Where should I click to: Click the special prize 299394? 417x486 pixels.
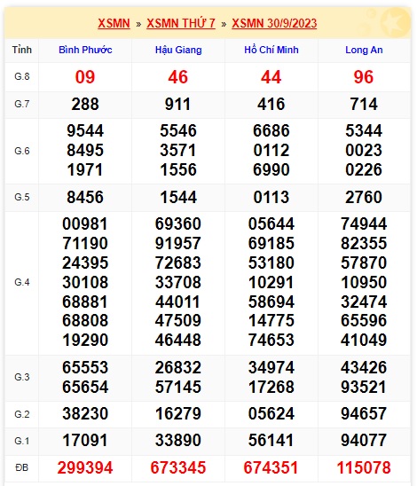click(85, 468)
